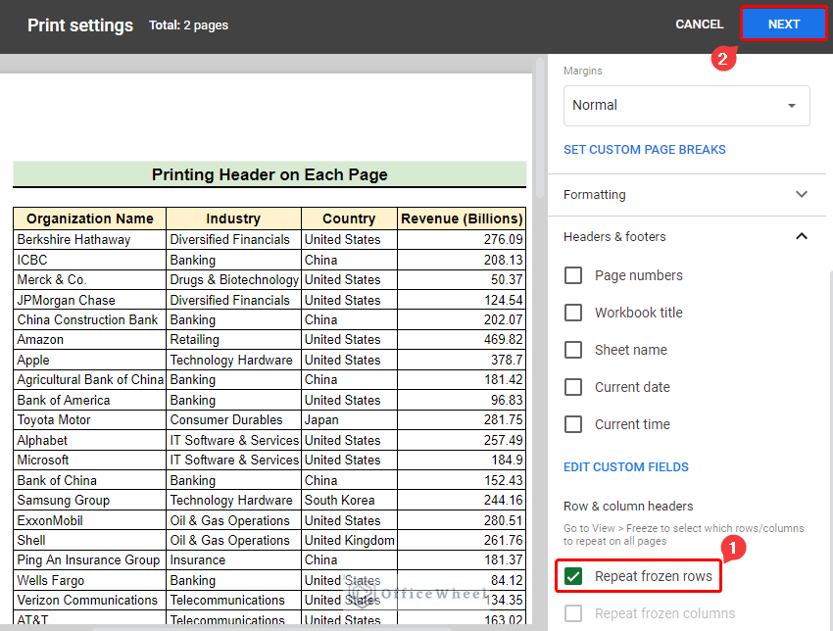Tick the Sheet name checkbox
The width and height of the screenshot is (833, 631).
point(573,350)
